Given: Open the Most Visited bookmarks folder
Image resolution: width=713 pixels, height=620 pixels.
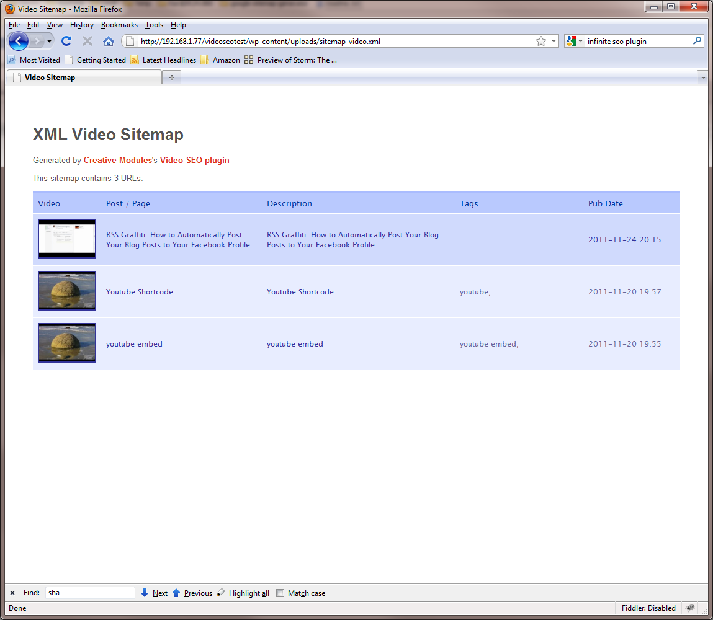Looking at the screenshot, I should pos(34,60).
